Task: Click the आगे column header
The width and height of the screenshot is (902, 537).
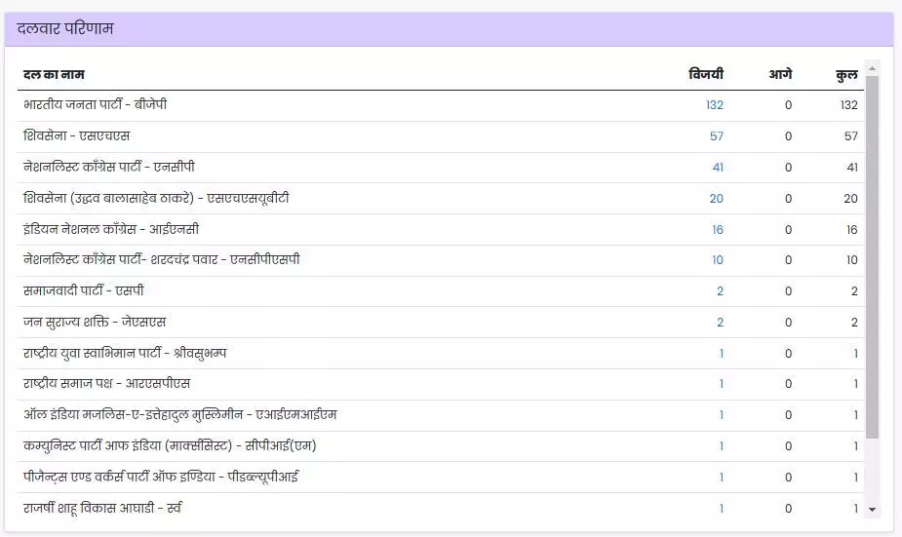Action: click(x=780, y=74)
